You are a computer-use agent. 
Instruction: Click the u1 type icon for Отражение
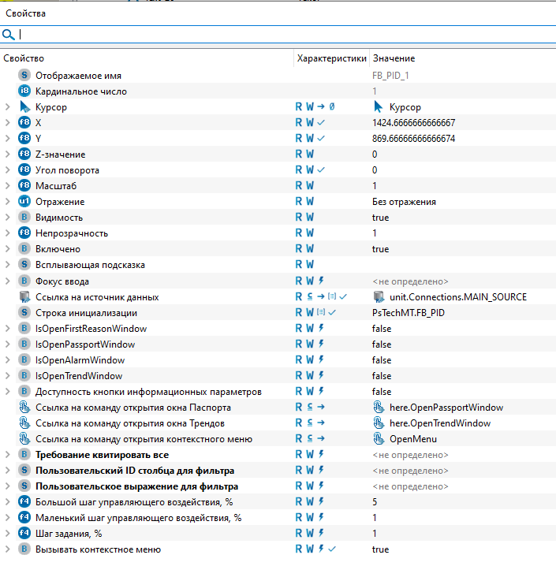coord(24,202)
